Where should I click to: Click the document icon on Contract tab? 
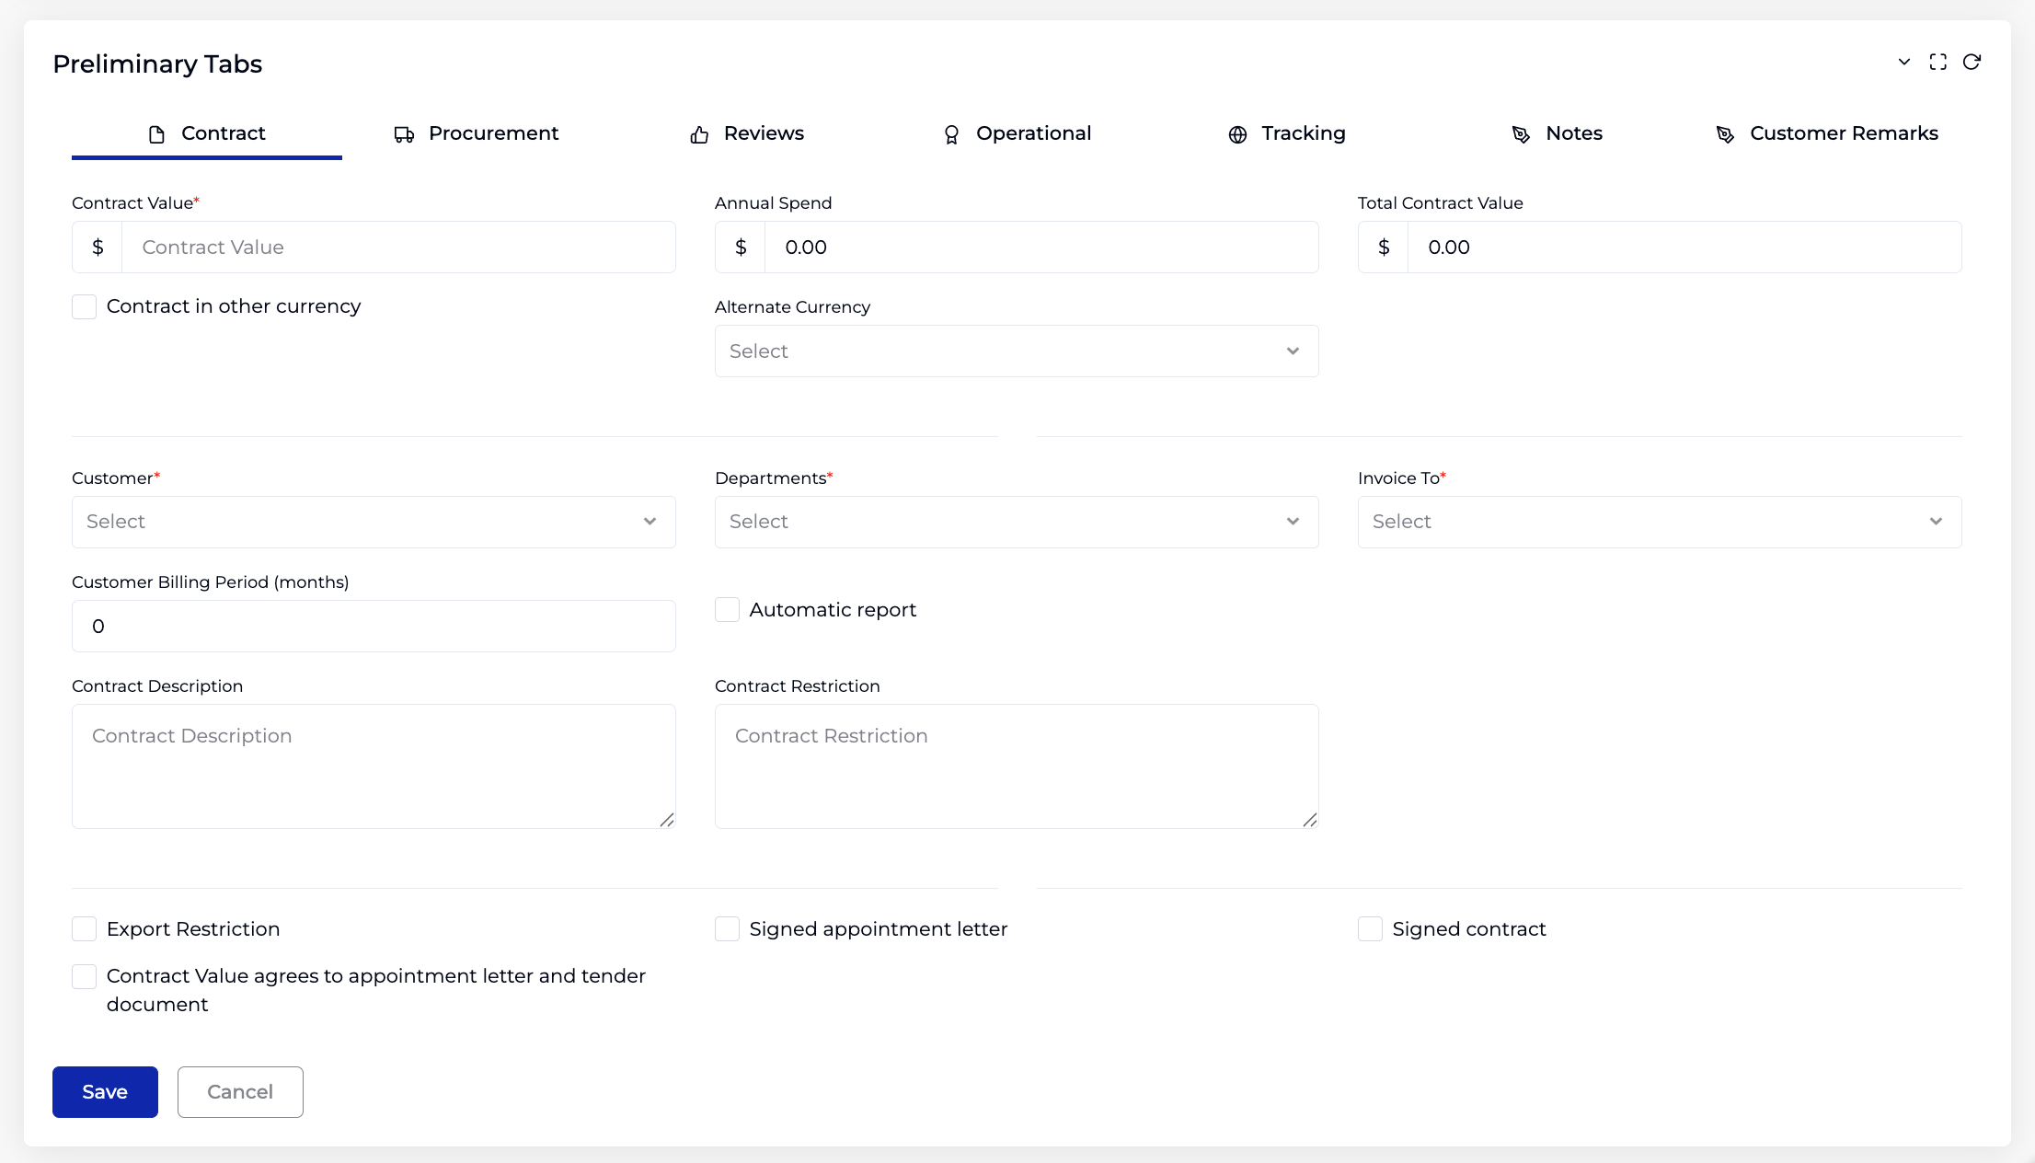(157, 134)
